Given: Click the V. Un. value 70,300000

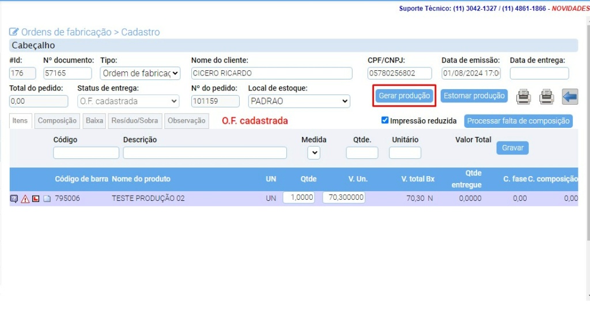Looking at the screenshot, I should pyautogui.click(x=343, y=197).
